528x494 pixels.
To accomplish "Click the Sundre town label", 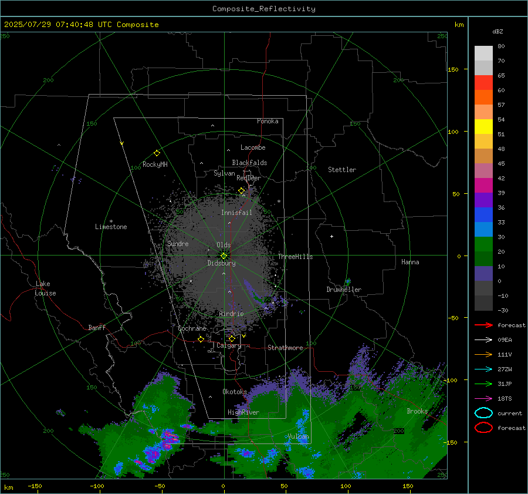I will pyautogui.click(x=178, y=244).
